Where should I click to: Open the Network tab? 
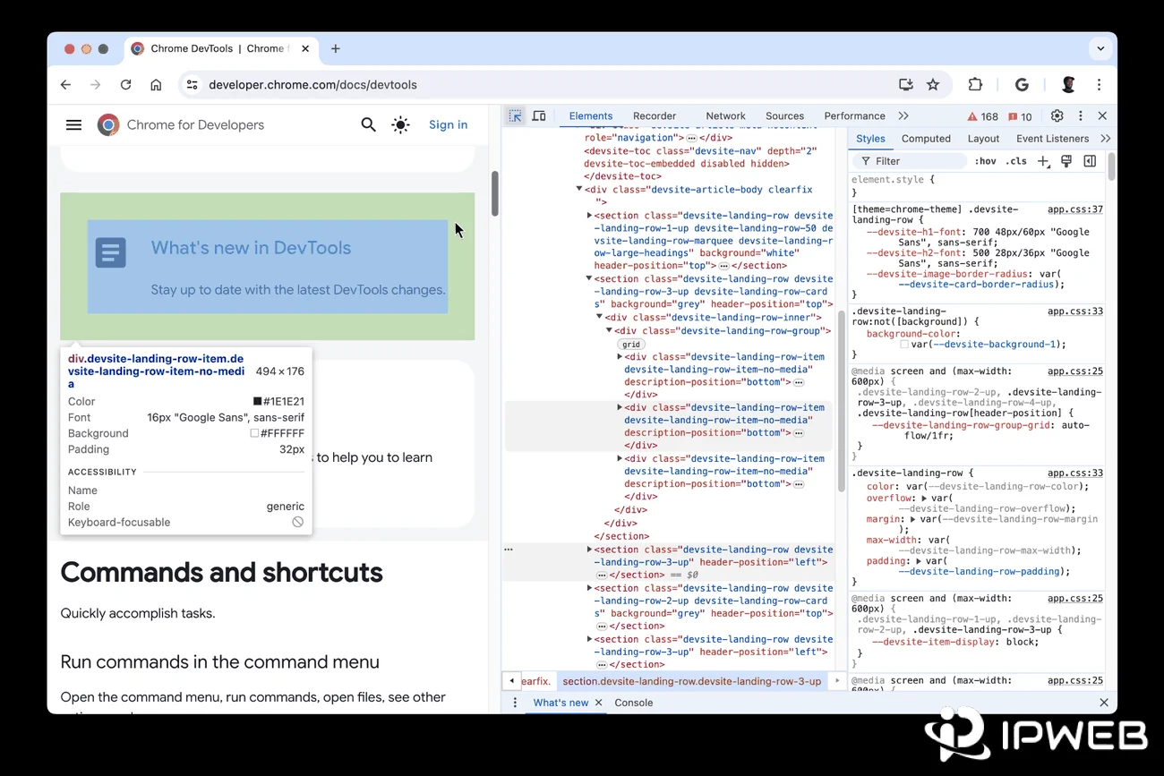tap(725, 115)
